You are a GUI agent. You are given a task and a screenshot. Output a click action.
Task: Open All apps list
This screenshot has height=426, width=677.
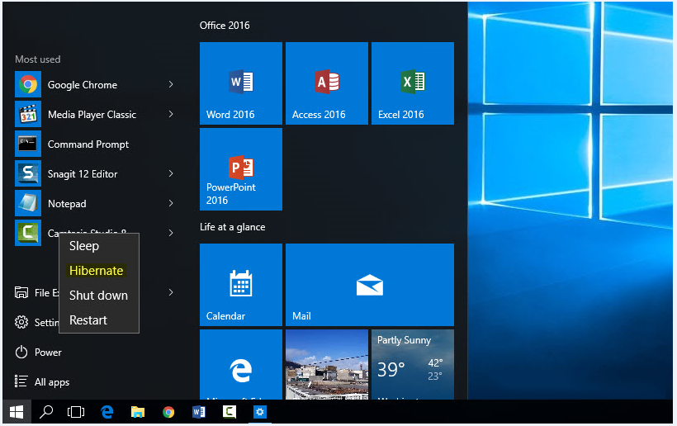click(x=42, y=382)
